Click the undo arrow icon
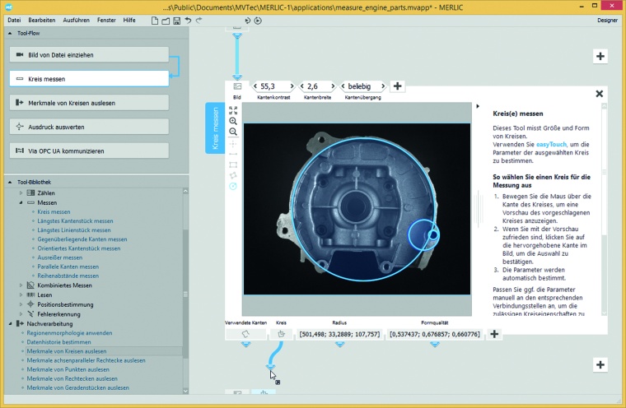This screenshot has height=408, width=626. (x=188, y=20)
